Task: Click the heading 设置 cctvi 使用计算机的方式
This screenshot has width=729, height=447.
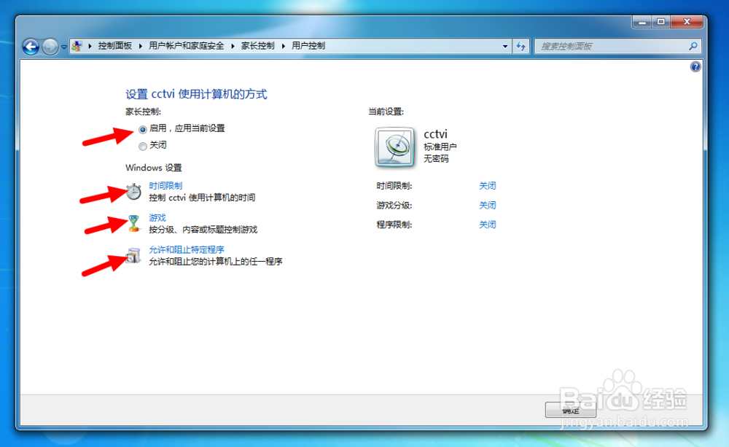Action: (x=196, y=94)
